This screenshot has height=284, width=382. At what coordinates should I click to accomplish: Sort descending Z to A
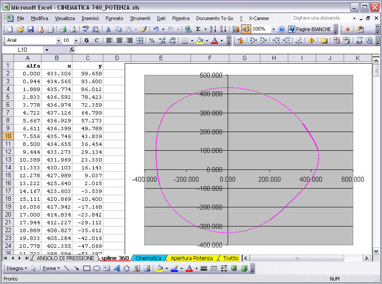(223, 30)
